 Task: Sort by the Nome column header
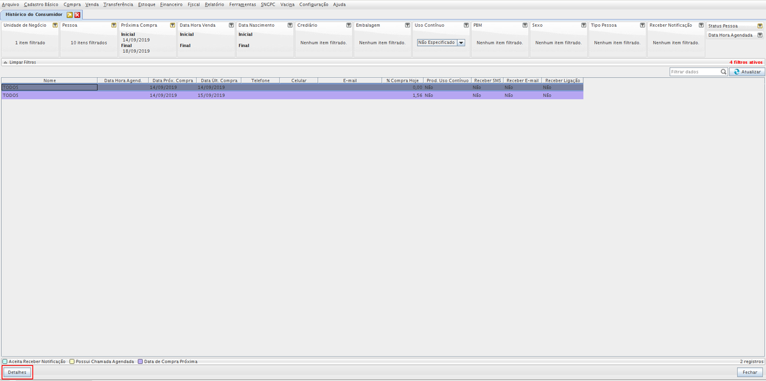click(x=49, y=81)
